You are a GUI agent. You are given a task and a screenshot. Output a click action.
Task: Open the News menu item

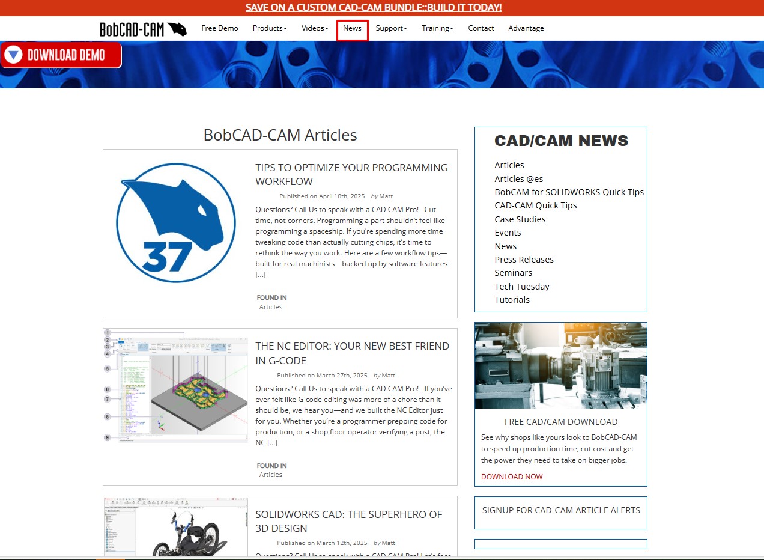coord(353,28)
